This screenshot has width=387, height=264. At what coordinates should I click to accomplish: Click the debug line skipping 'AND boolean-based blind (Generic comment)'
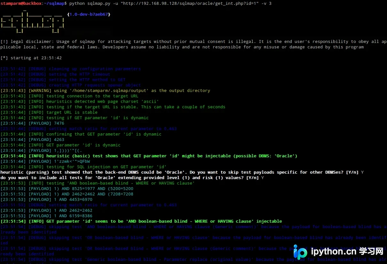point(193,229)
